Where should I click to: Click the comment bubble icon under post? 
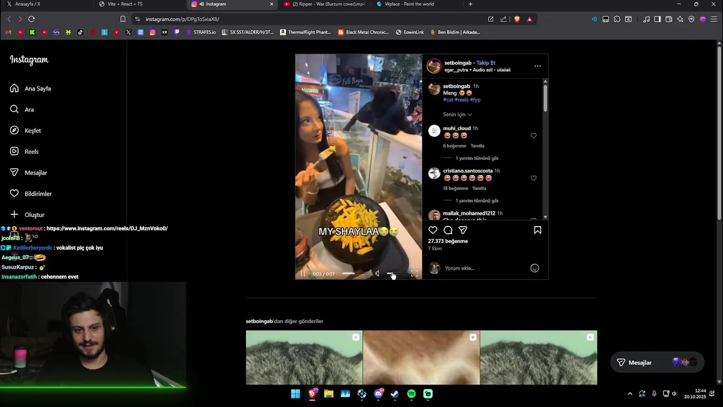448,230
